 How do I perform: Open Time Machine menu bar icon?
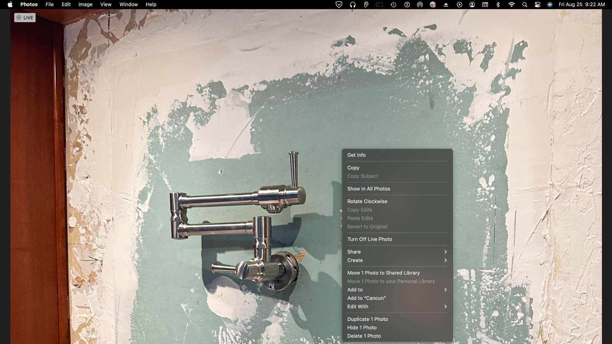click(393, 5)
